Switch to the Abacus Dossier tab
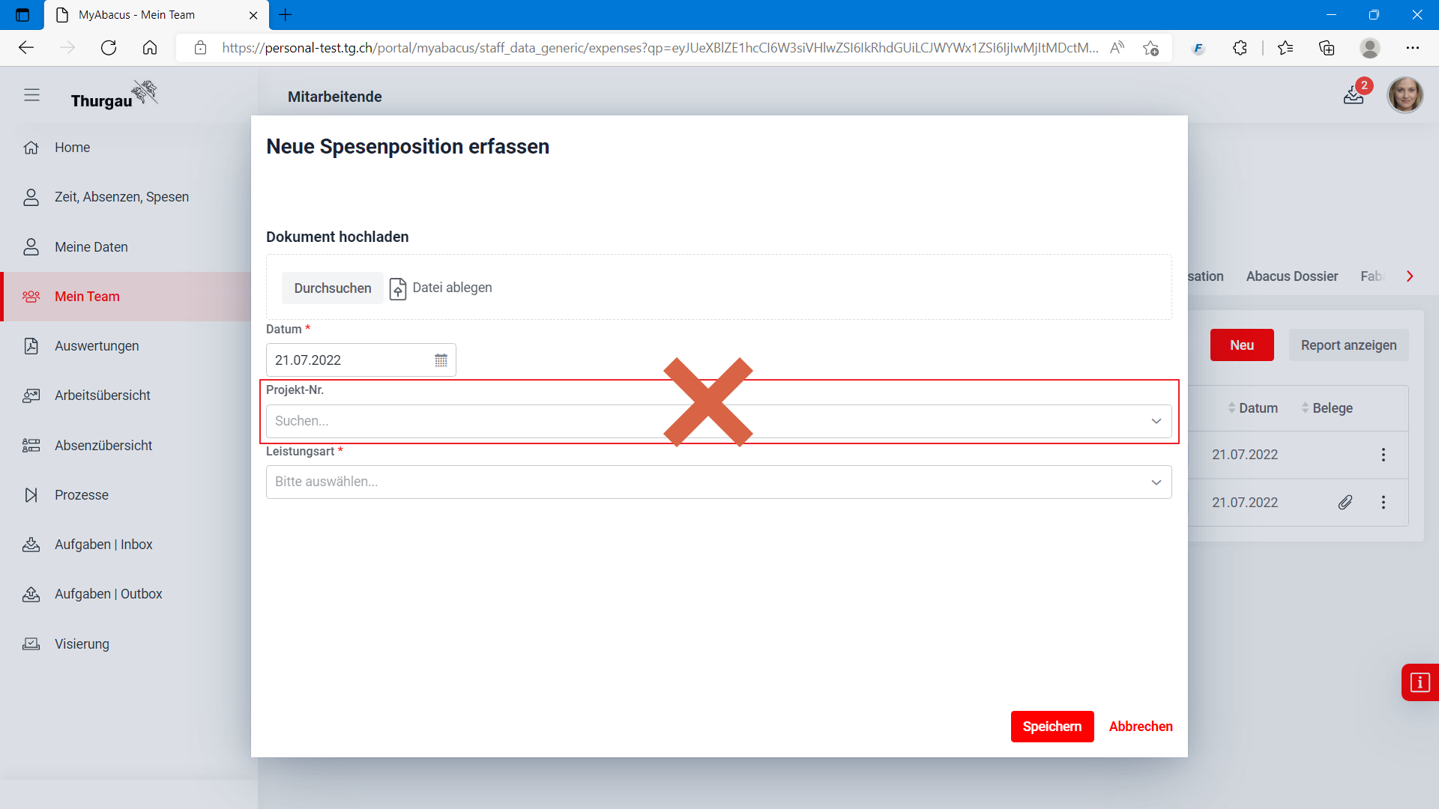 pyautogui.click(x=1291, y=276)
